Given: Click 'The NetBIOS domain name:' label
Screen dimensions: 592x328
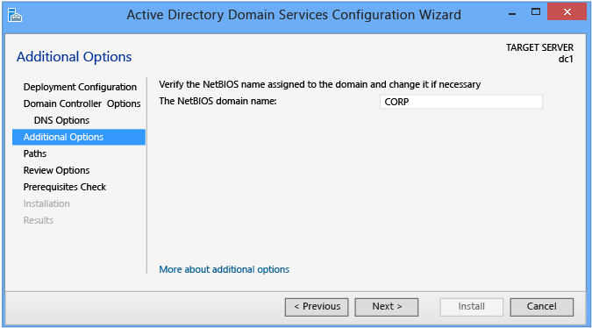Looking at the screenshot, I should point(218,101).
